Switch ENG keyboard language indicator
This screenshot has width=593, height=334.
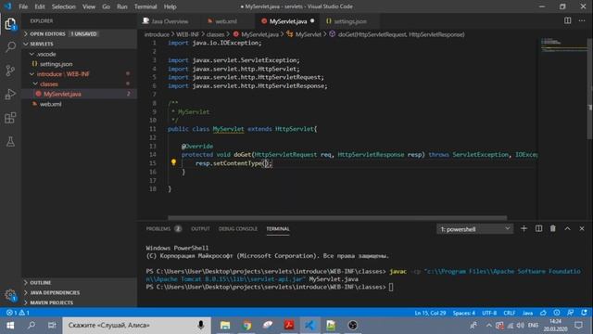point(533,325)
